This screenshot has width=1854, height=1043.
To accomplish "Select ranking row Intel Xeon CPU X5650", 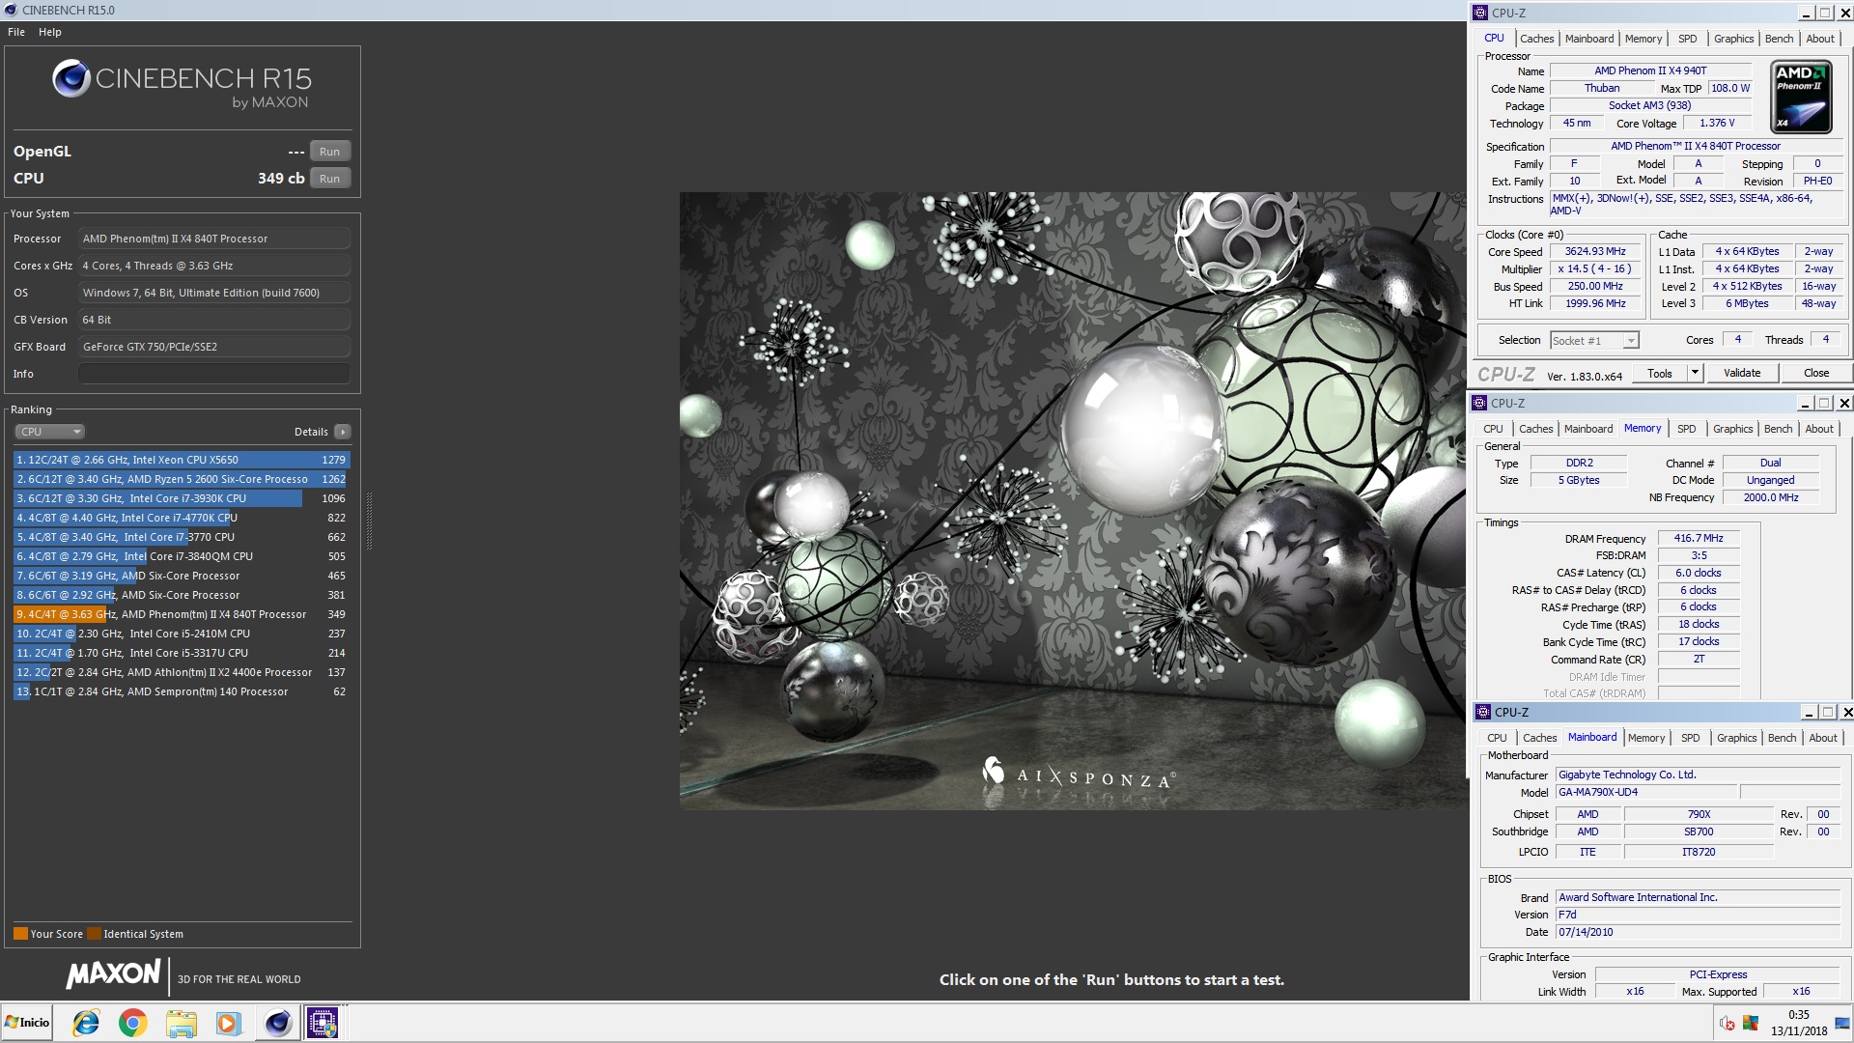I will [x=182, y=460].
